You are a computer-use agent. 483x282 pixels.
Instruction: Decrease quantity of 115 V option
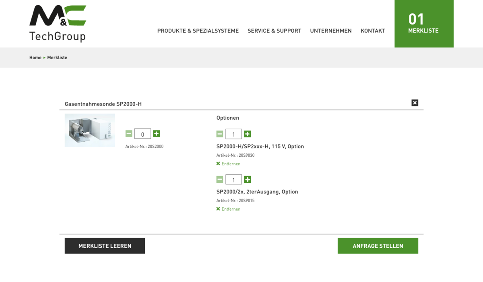220,134
